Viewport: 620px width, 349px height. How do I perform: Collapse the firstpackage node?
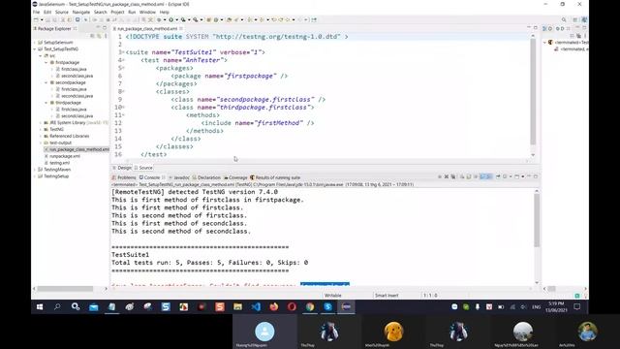point(46,62)
